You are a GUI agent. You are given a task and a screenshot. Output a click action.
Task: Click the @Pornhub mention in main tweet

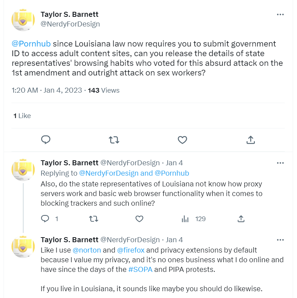(x=31, y=44)
